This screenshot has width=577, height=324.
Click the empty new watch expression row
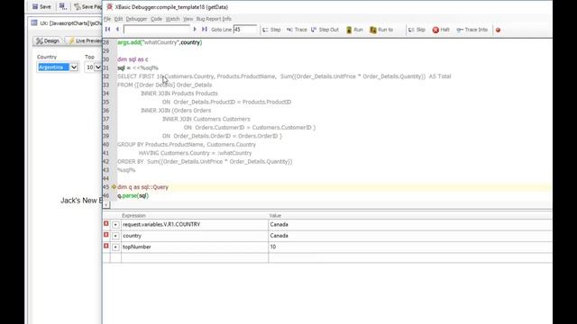click(195, 258)
